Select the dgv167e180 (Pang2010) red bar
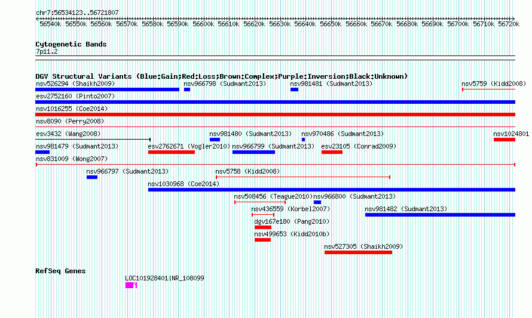Image resolution: width=532 pixels, height=318 pixels. (x=263, y=227)
